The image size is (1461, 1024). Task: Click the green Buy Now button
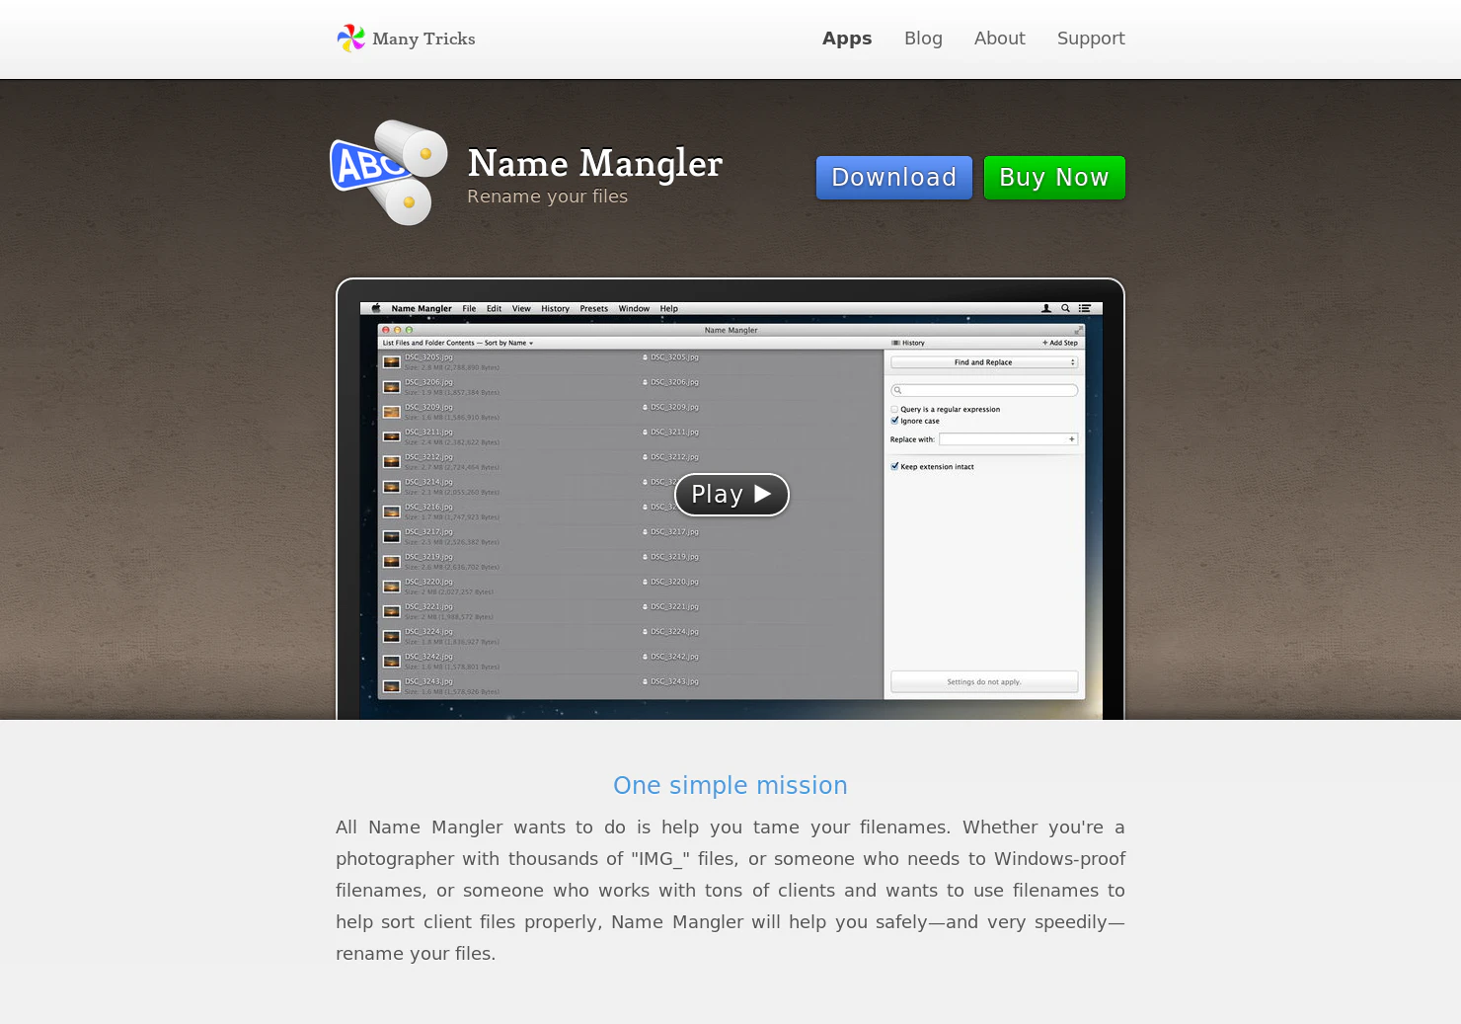[x=1054, y=178]
